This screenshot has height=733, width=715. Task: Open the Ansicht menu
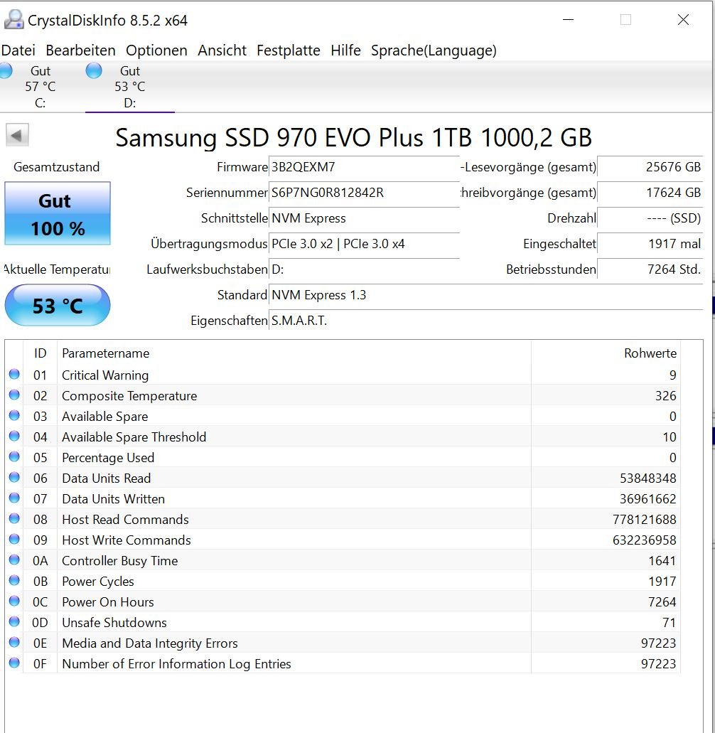point(222,50)
